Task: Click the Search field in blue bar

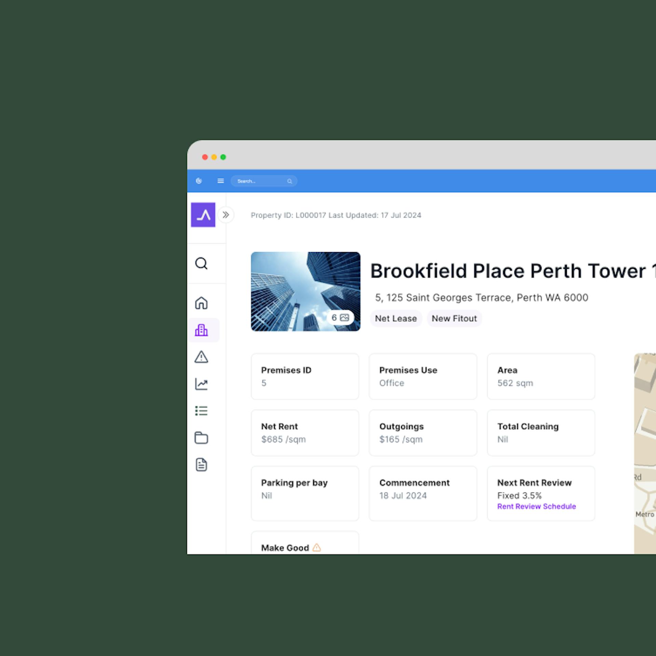Action: (x=264, y=181)
